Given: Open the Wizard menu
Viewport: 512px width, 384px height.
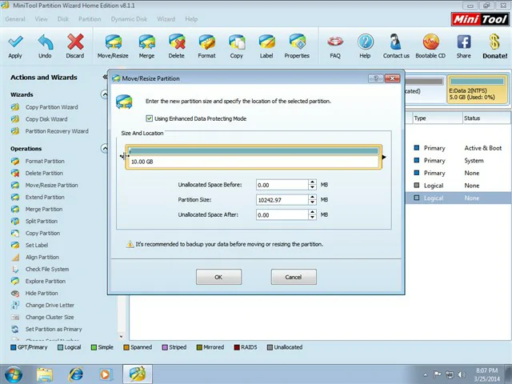Looking at the screenshot, I should (x=166, y=19).
